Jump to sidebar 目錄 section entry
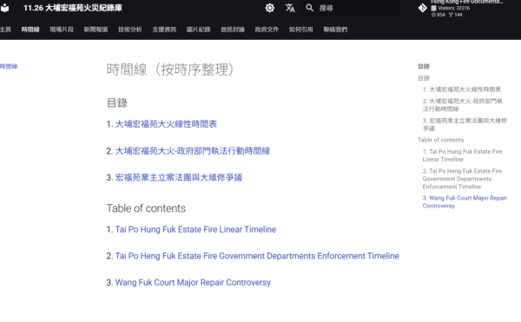This screenshot has height=322, width=521. 424,78
